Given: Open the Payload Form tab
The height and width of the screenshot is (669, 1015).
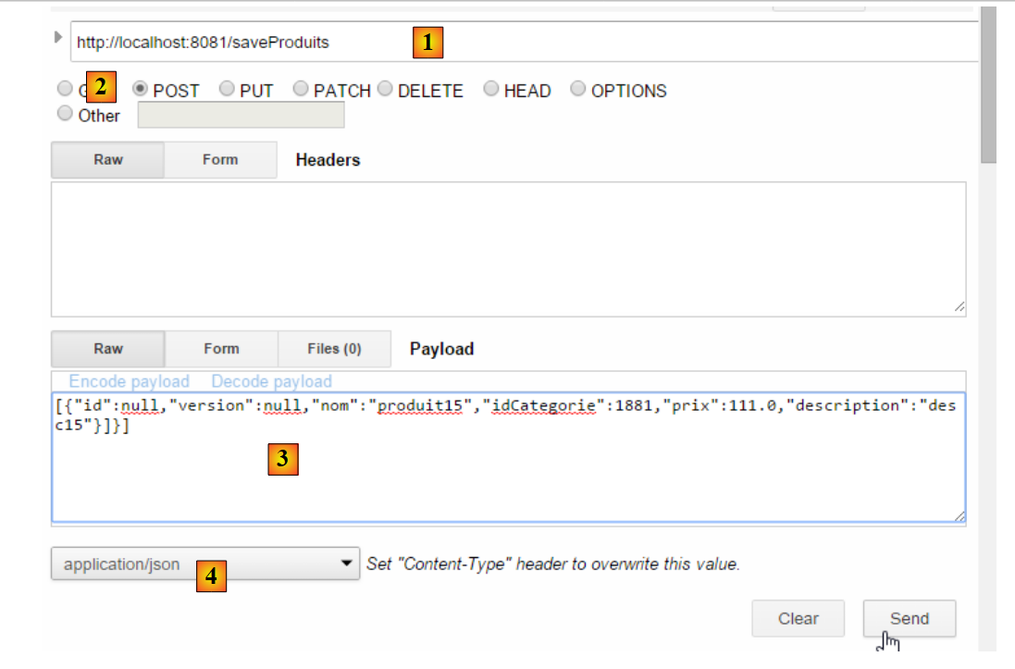Looking at the screenshot, I should click(x=221, y=349).
